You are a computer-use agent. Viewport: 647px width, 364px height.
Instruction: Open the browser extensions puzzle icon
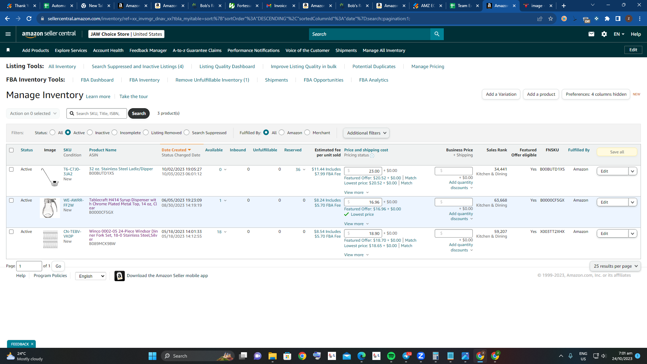tap(607, 19)
